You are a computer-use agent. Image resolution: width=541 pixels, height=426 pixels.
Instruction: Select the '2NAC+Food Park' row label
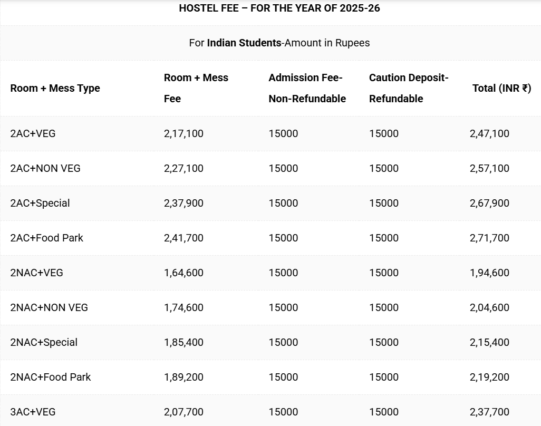[51, 377]
